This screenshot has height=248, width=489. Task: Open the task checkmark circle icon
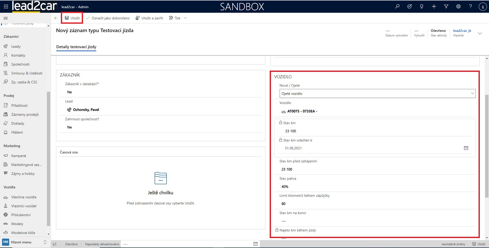coord(410,7)
